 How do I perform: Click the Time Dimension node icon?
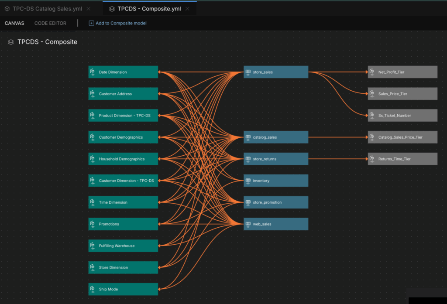(93, 202)
